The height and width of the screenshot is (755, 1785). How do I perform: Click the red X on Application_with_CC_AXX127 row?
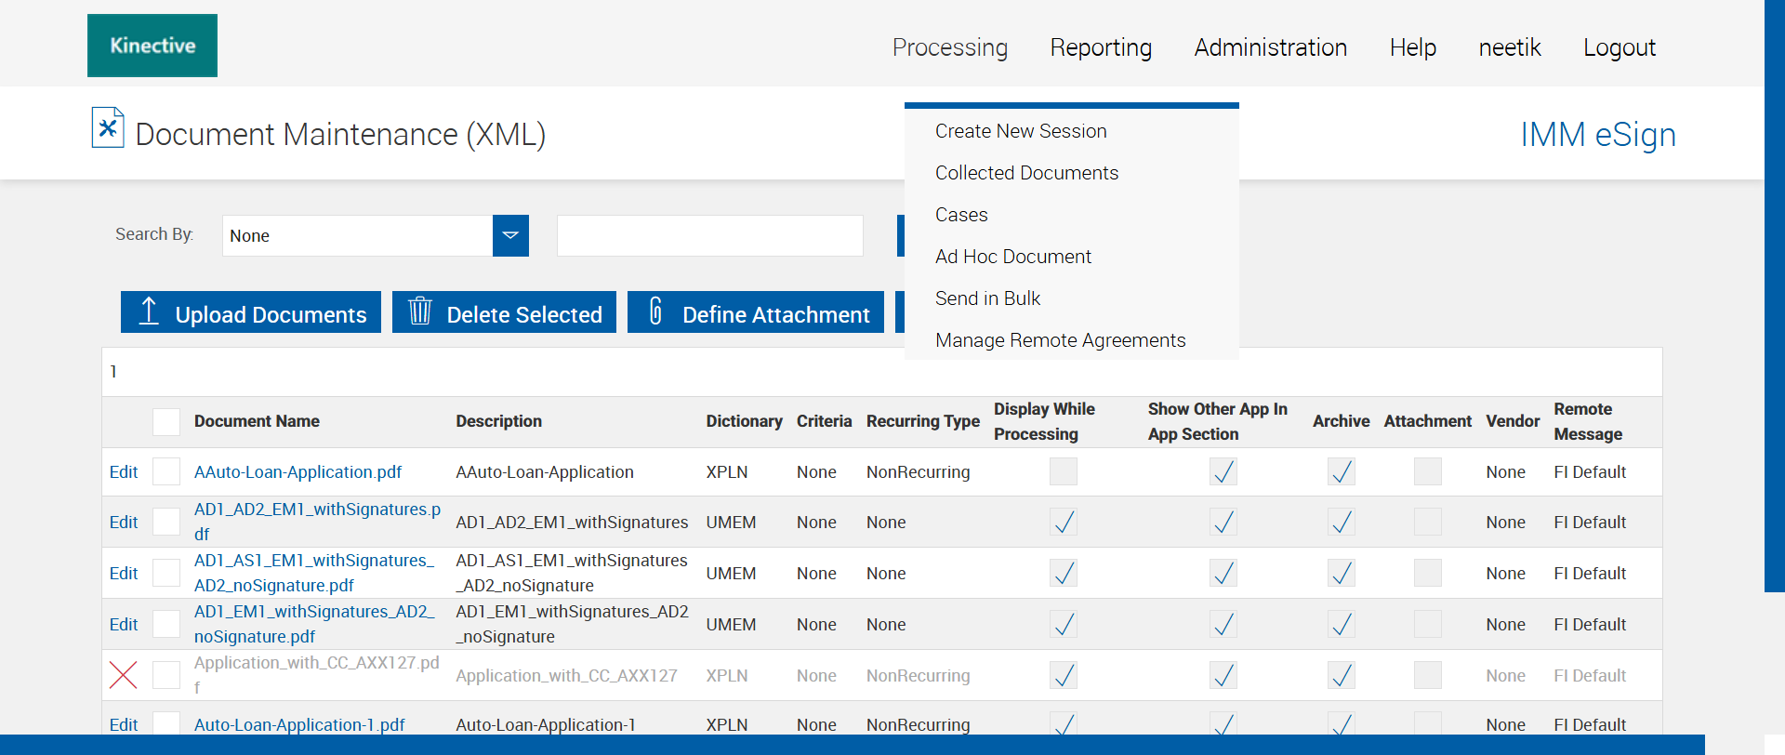pyautogui.click(x=124, y=675)
